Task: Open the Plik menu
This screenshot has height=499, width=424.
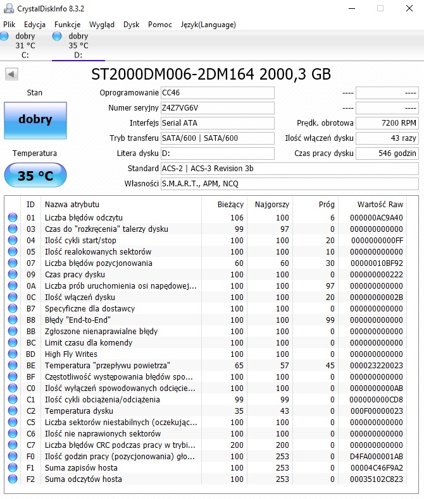Action: pos(9,25)
